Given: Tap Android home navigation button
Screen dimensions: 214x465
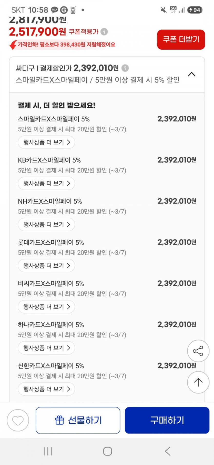Looking at the screenshot, I should click(107, 451).
